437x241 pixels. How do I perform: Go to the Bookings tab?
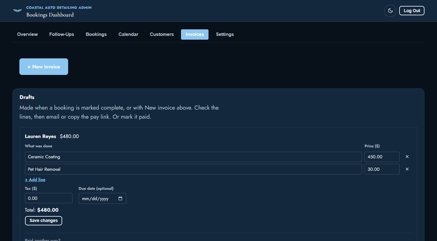click(x=96, y=34)
